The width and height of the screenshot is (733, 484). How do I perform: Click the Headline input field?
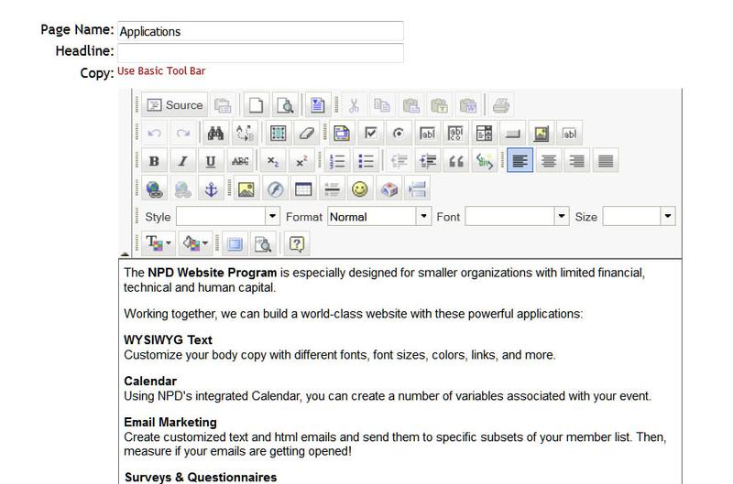tap(260, 53)
